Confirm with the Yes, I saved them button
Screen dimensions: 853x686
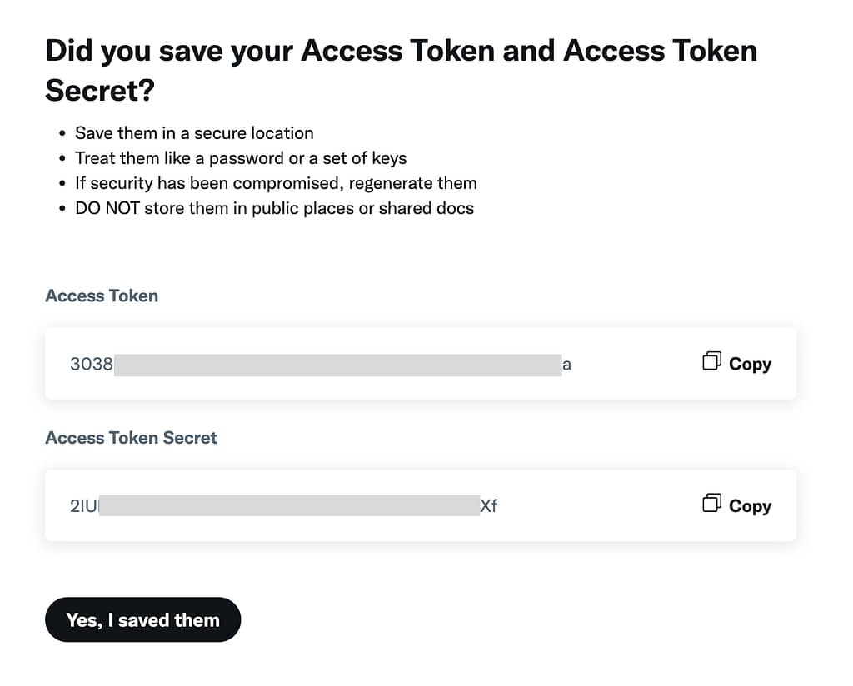coord(143,619)
